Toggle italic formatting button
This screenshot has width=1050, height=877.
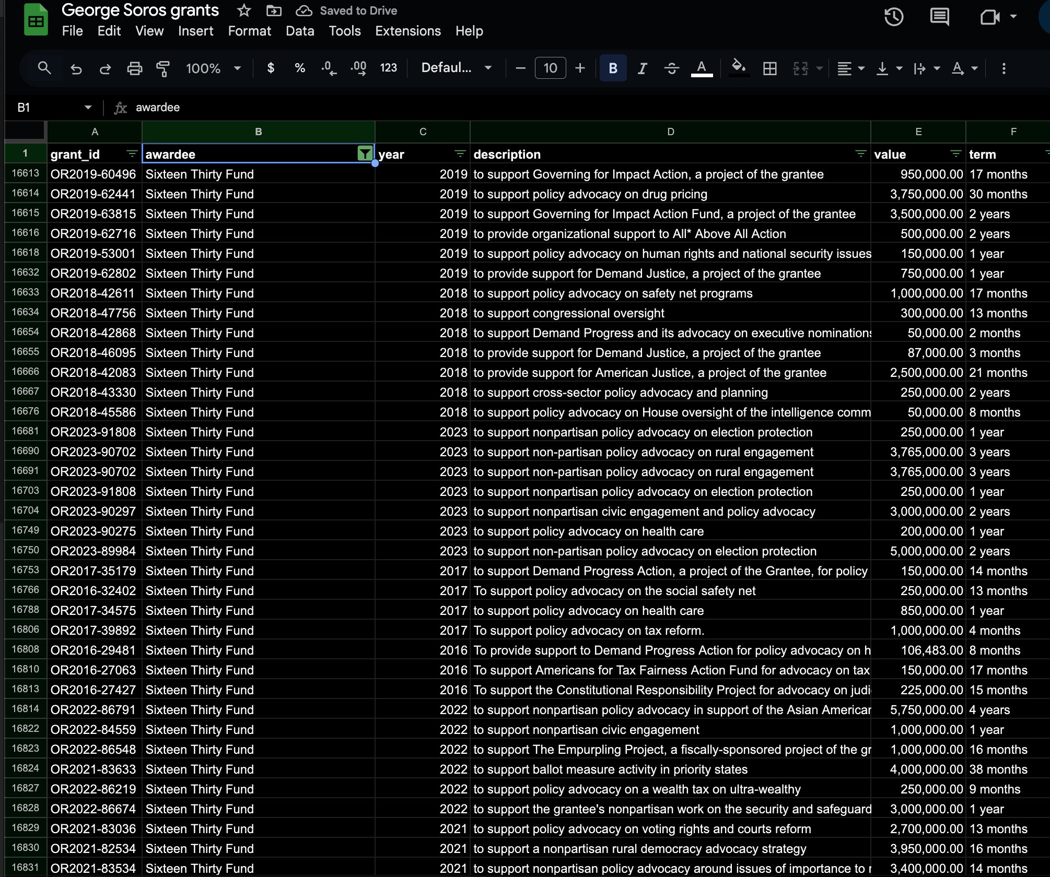pos(642,68)
